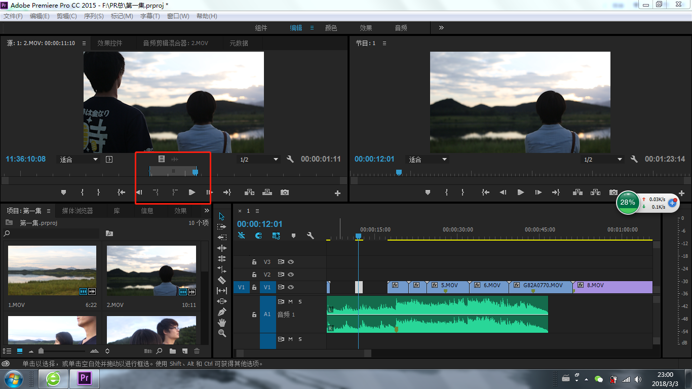The image size is (692, 389).
Task: Switch to 媒体浏览器 tab
Action: (x=78, y=211)
